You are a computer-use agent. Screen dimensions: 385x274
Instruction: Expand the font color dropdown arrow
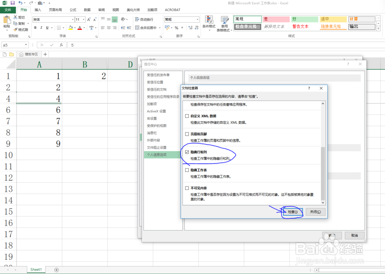tap(84, 28)
